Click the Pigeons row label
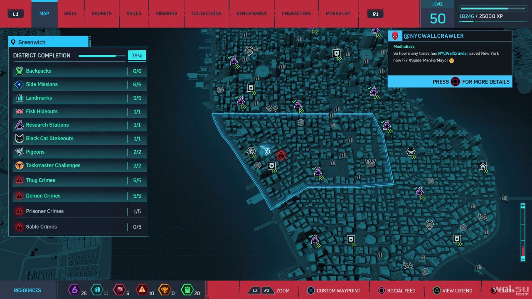This screenshot has width=532, height=299. 35,152
